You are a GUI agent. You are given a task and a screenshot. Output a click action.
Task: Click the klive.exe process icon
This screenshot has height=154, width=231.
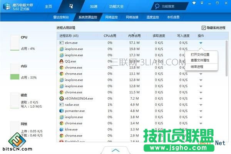click(x=62, y=129)
